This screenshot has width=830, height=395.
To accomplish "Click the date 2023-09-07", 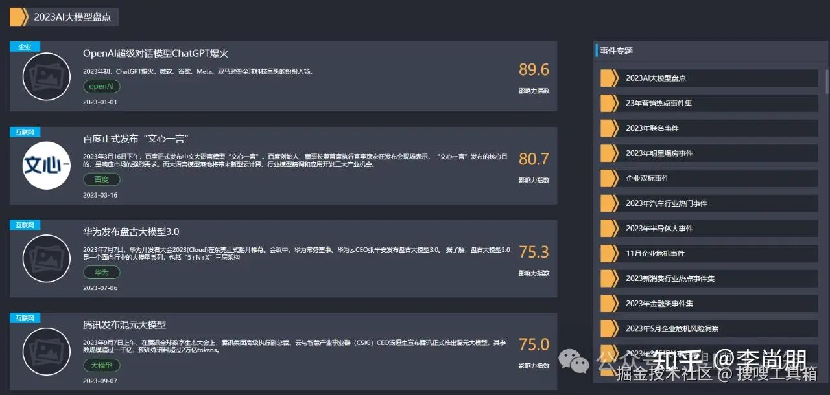I will 101,381.
